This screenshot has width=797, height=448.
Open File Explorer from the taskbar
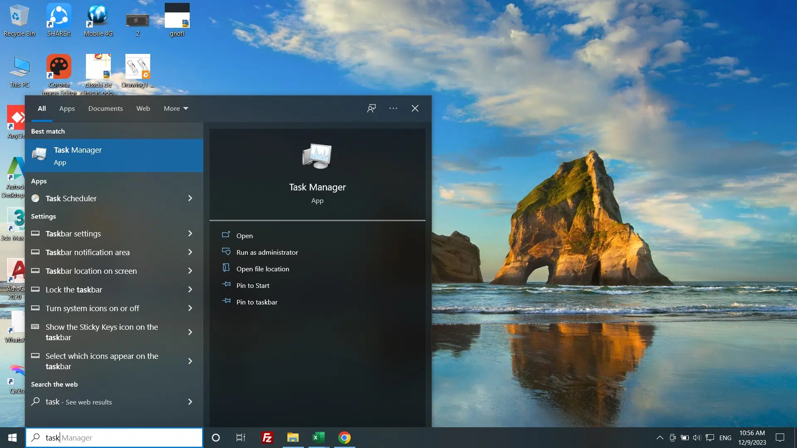[x=293, y=438]
